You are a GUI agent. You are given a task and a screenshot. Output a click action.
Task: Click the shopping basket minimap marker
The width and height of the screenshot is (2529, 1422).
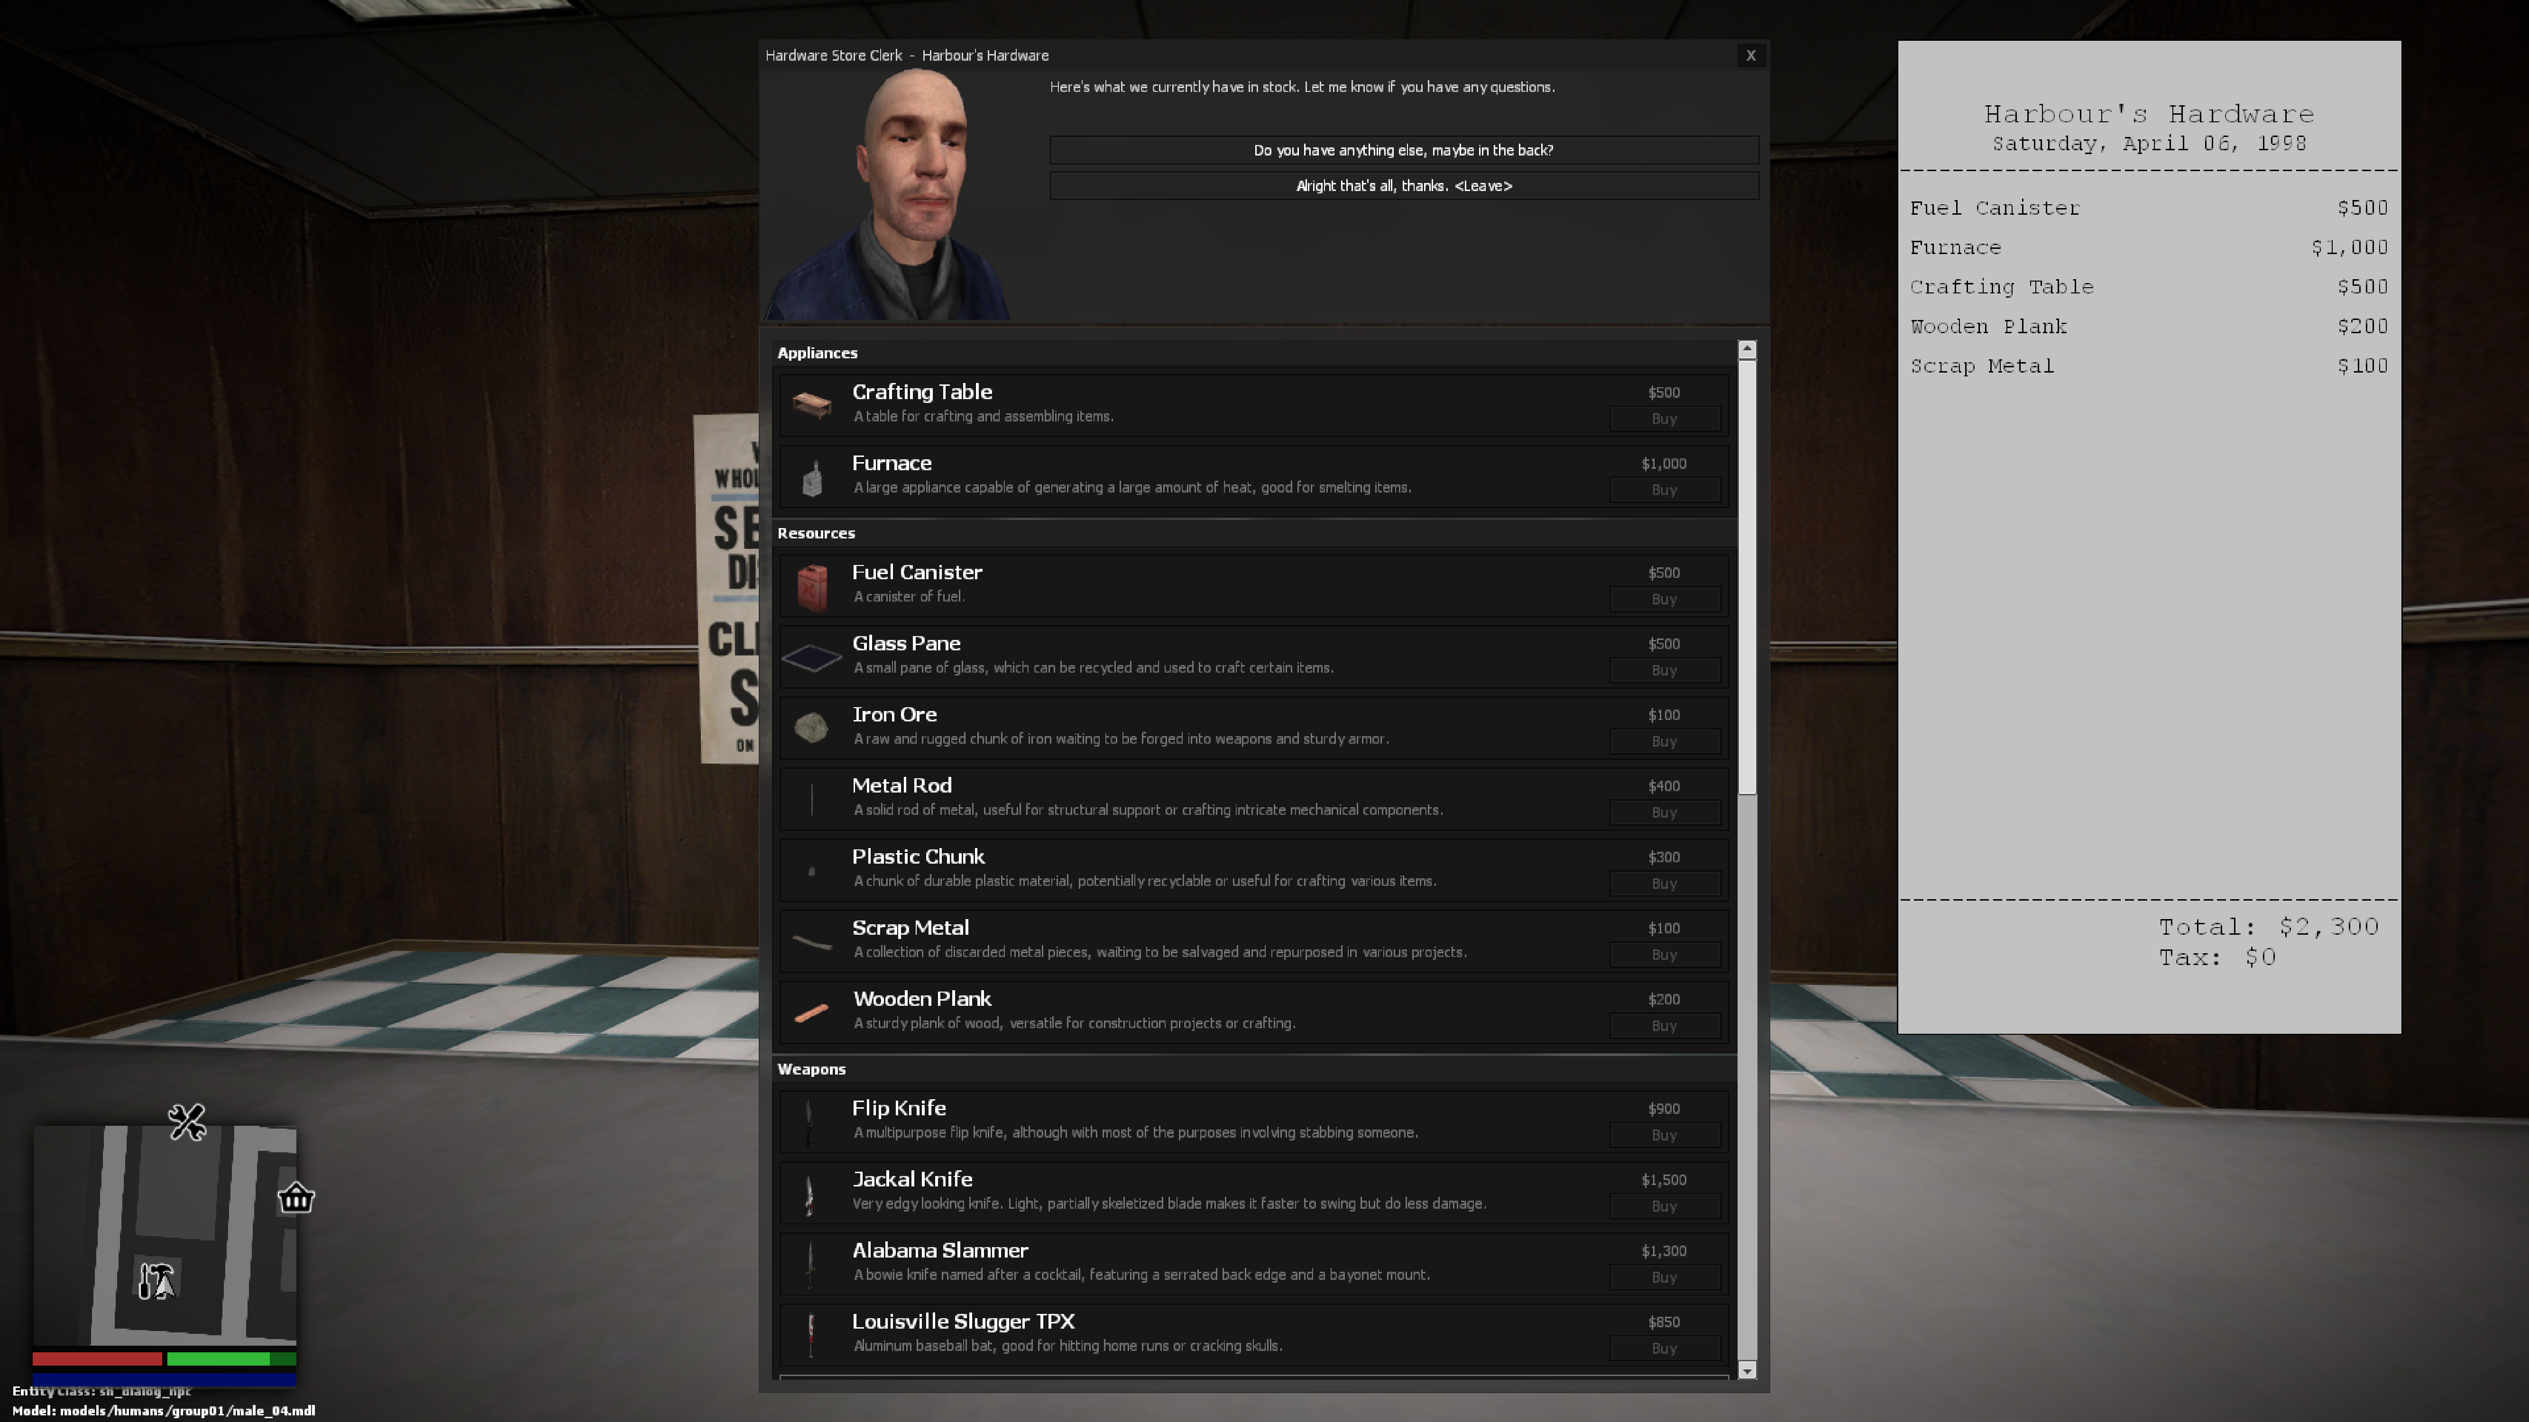[295, 1197]
